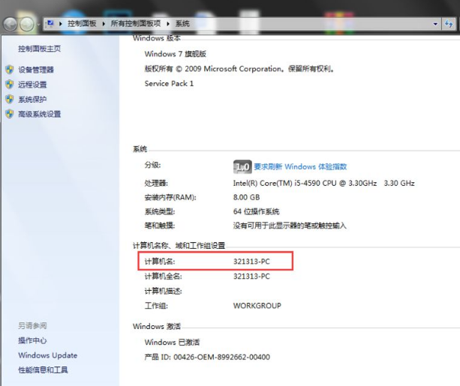Open Windows Update link

pos(48,355)
